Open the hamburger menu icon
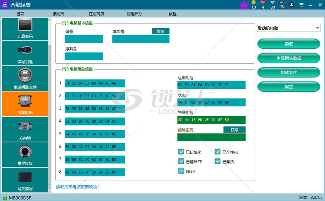 (x=301, y=5)
